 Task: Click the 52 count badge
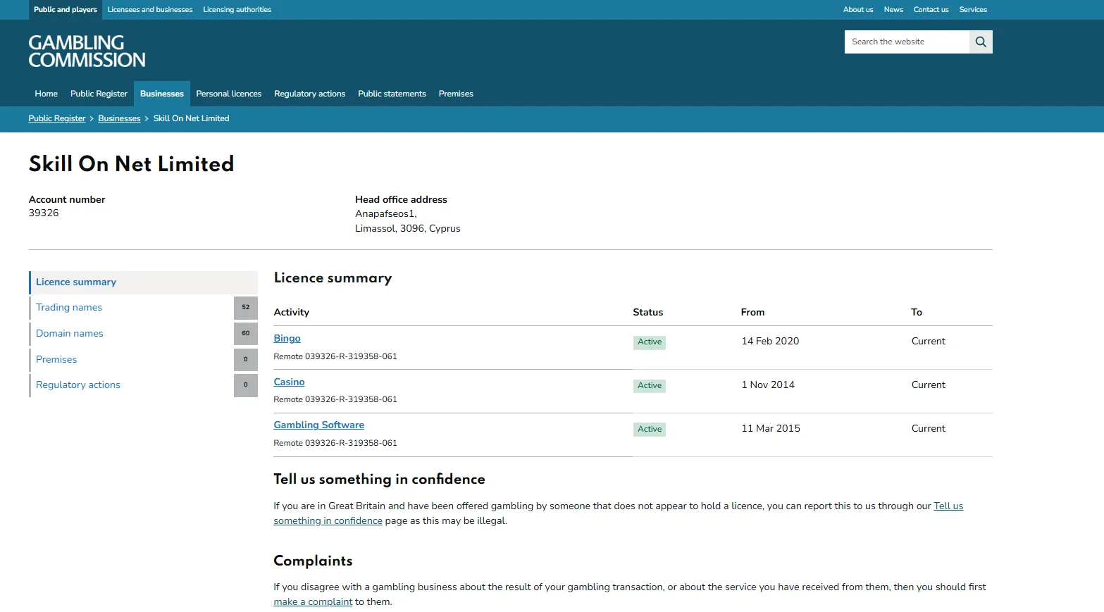click(246, 308)
